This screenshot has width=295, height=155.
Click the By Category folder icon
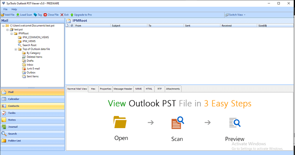click(24, 53)
